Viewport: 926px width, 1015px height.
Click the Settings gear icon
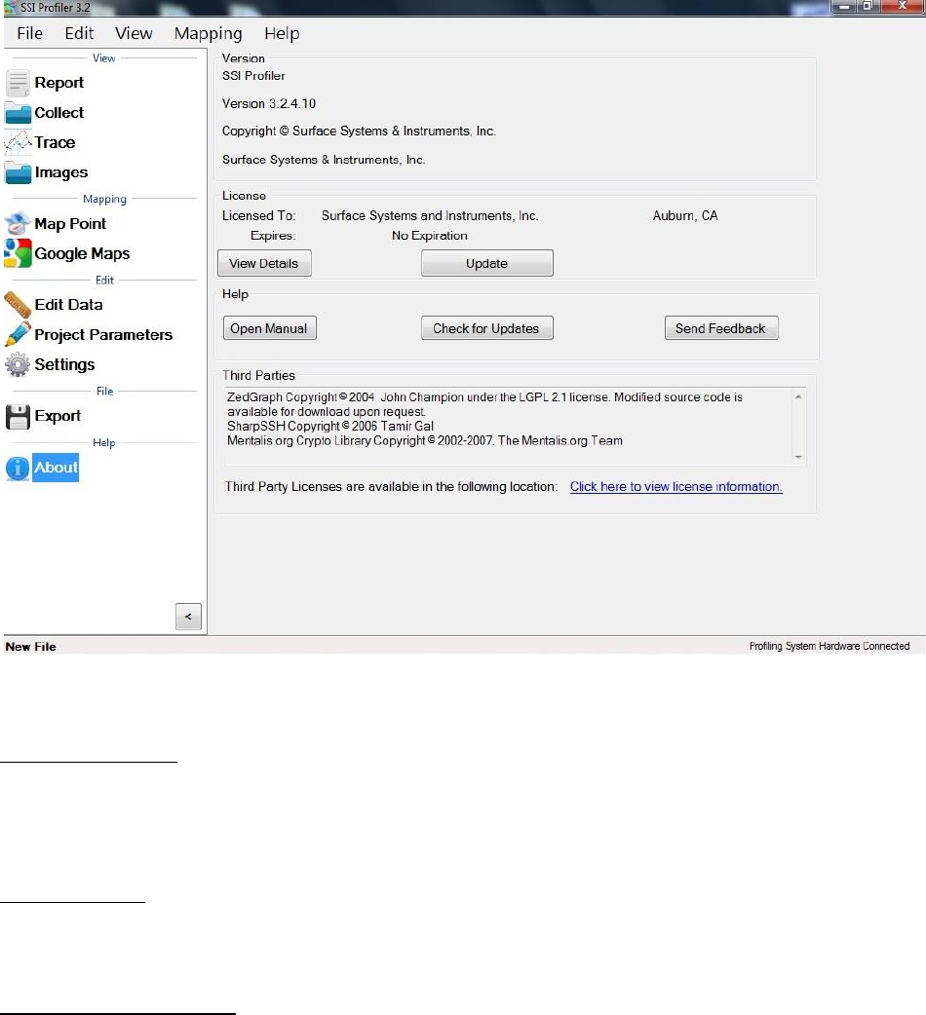tap(18, 364)
